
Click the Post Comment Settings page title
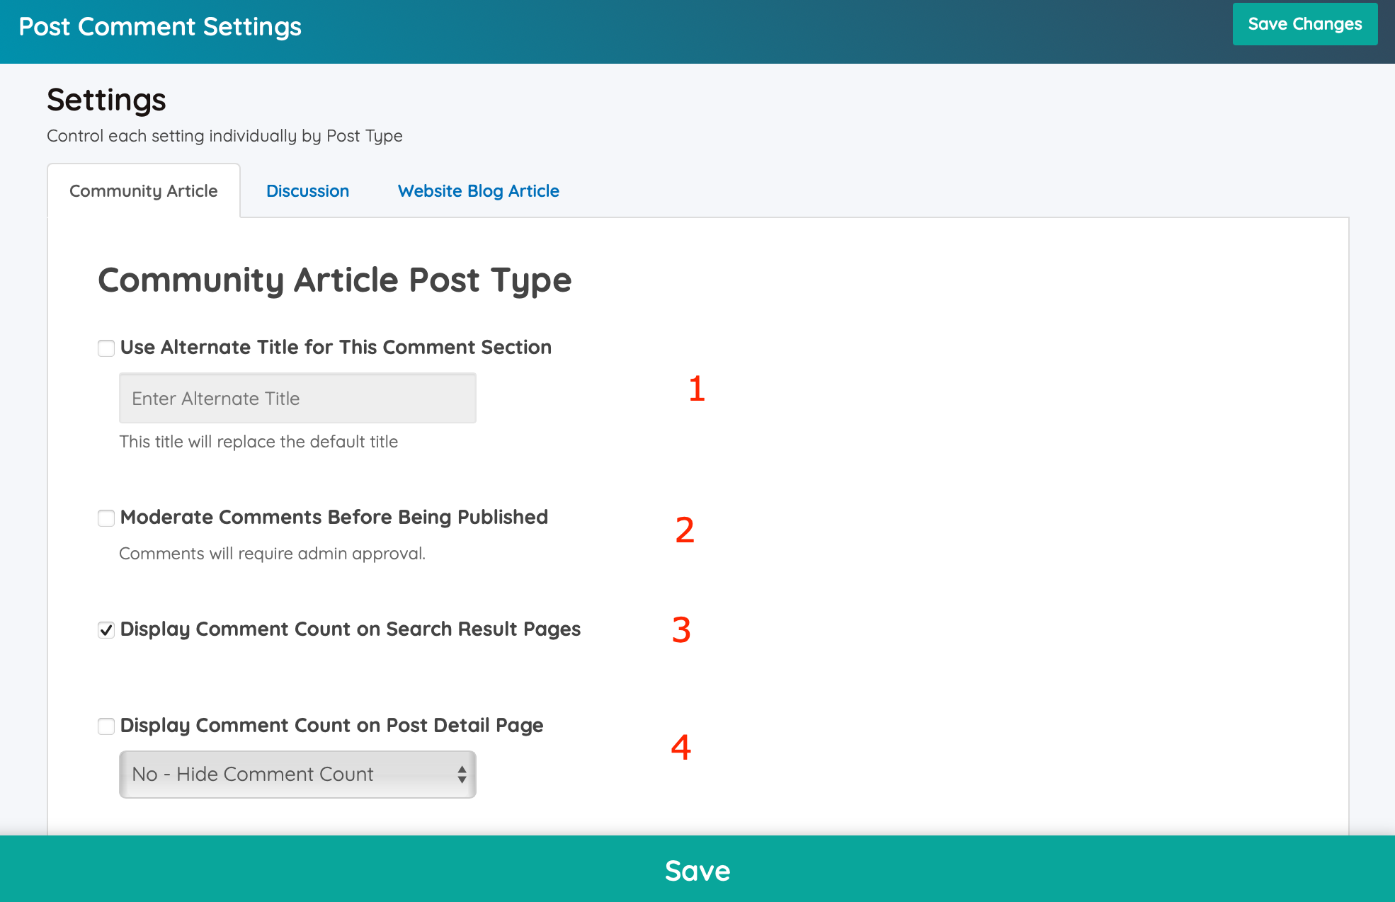click(160, 27)
